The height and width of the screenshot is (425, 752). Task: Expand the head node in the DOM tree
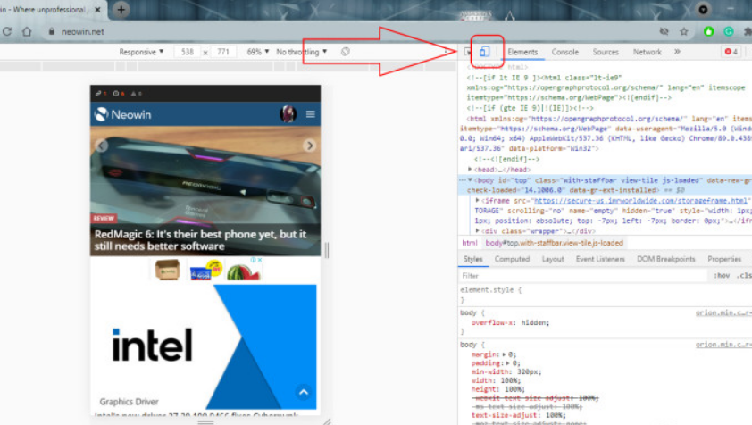[470, 169]
